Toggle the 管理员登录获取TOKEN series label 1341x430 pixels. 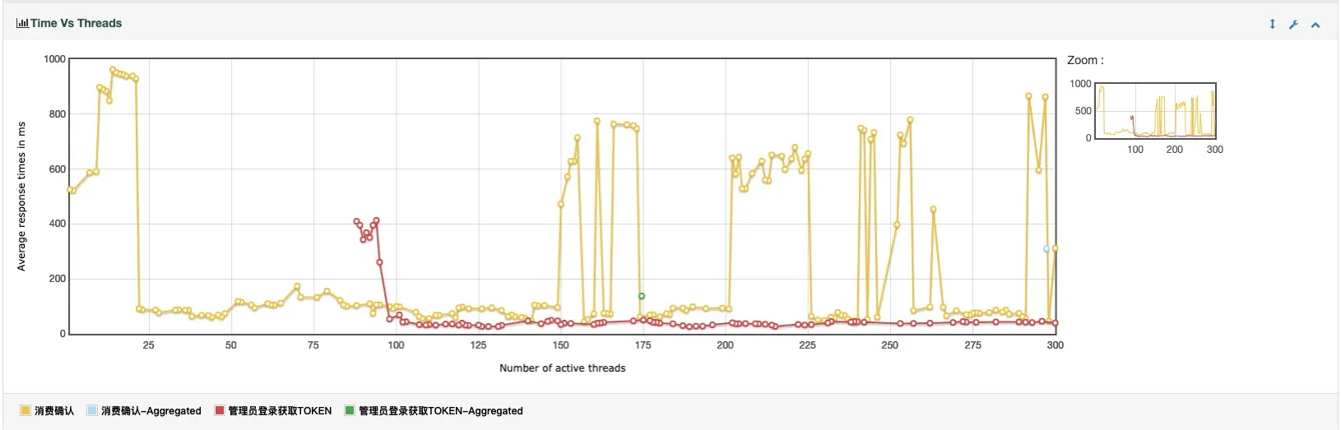pos(281,411)
